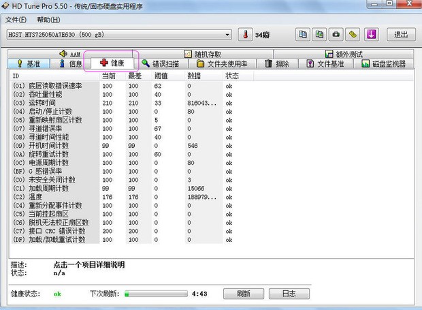Copy info to clipboard with the first toolbar icon

click(x=302, y=35)
